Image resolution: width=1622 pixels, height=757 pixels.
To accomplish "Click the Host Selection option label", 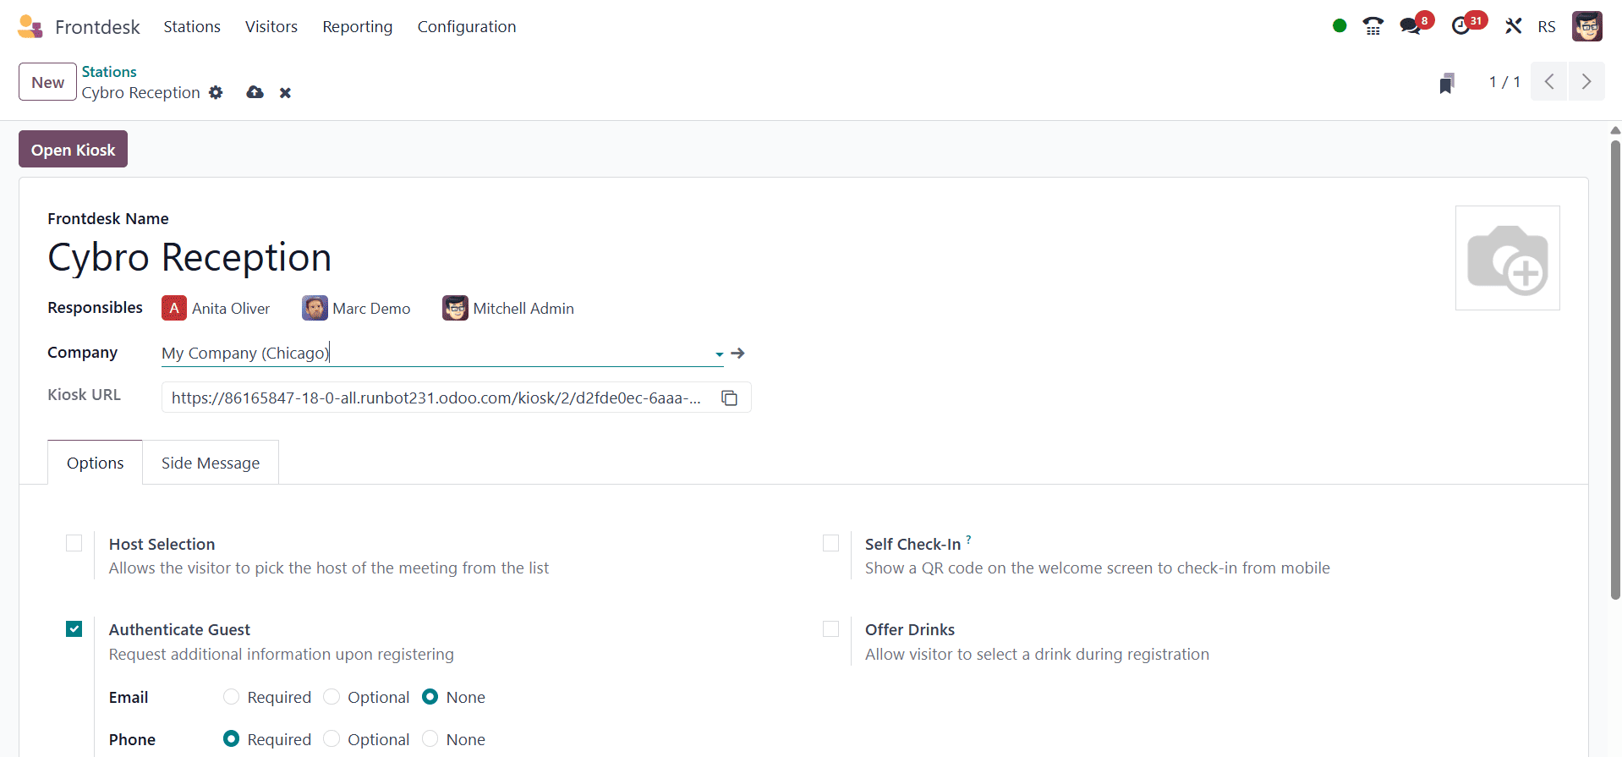I will click(x=162, y=544).
